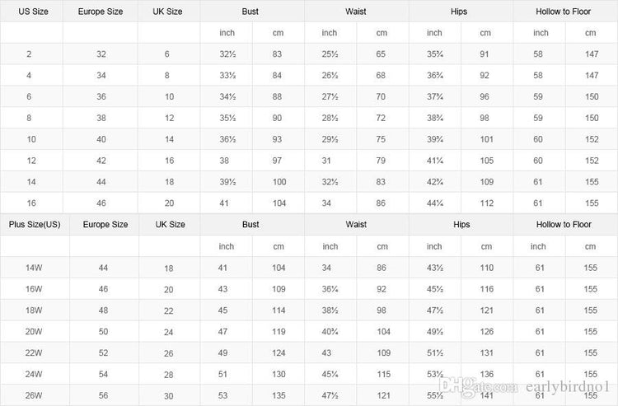This screenshot has height=406, width=618.
Task: Click the 20W plus size cell
Action: [x=34, y=332]
